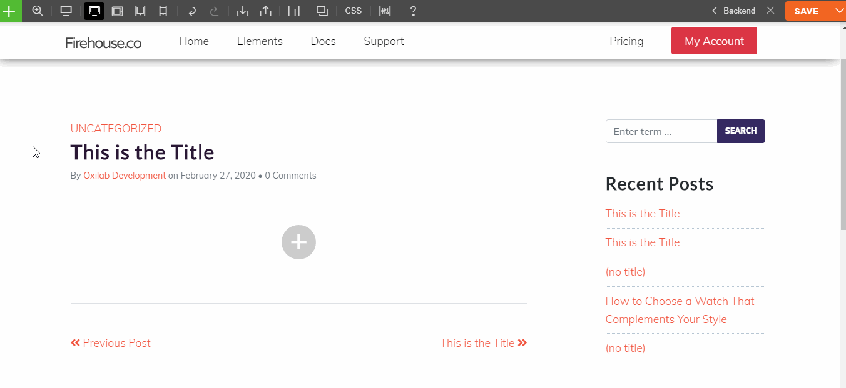Open the UNCATEGORIZED category link

[116, 129]
